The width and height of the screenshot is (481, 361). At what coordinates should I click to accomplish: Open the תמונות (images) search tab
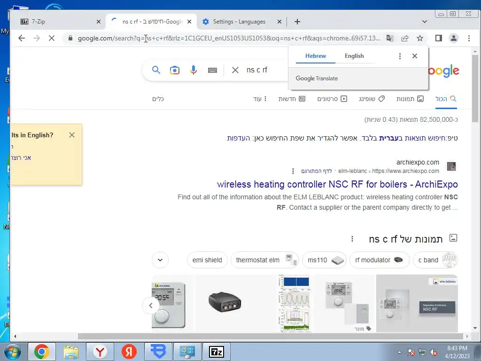pyautogui.click(x=410, y=99)
